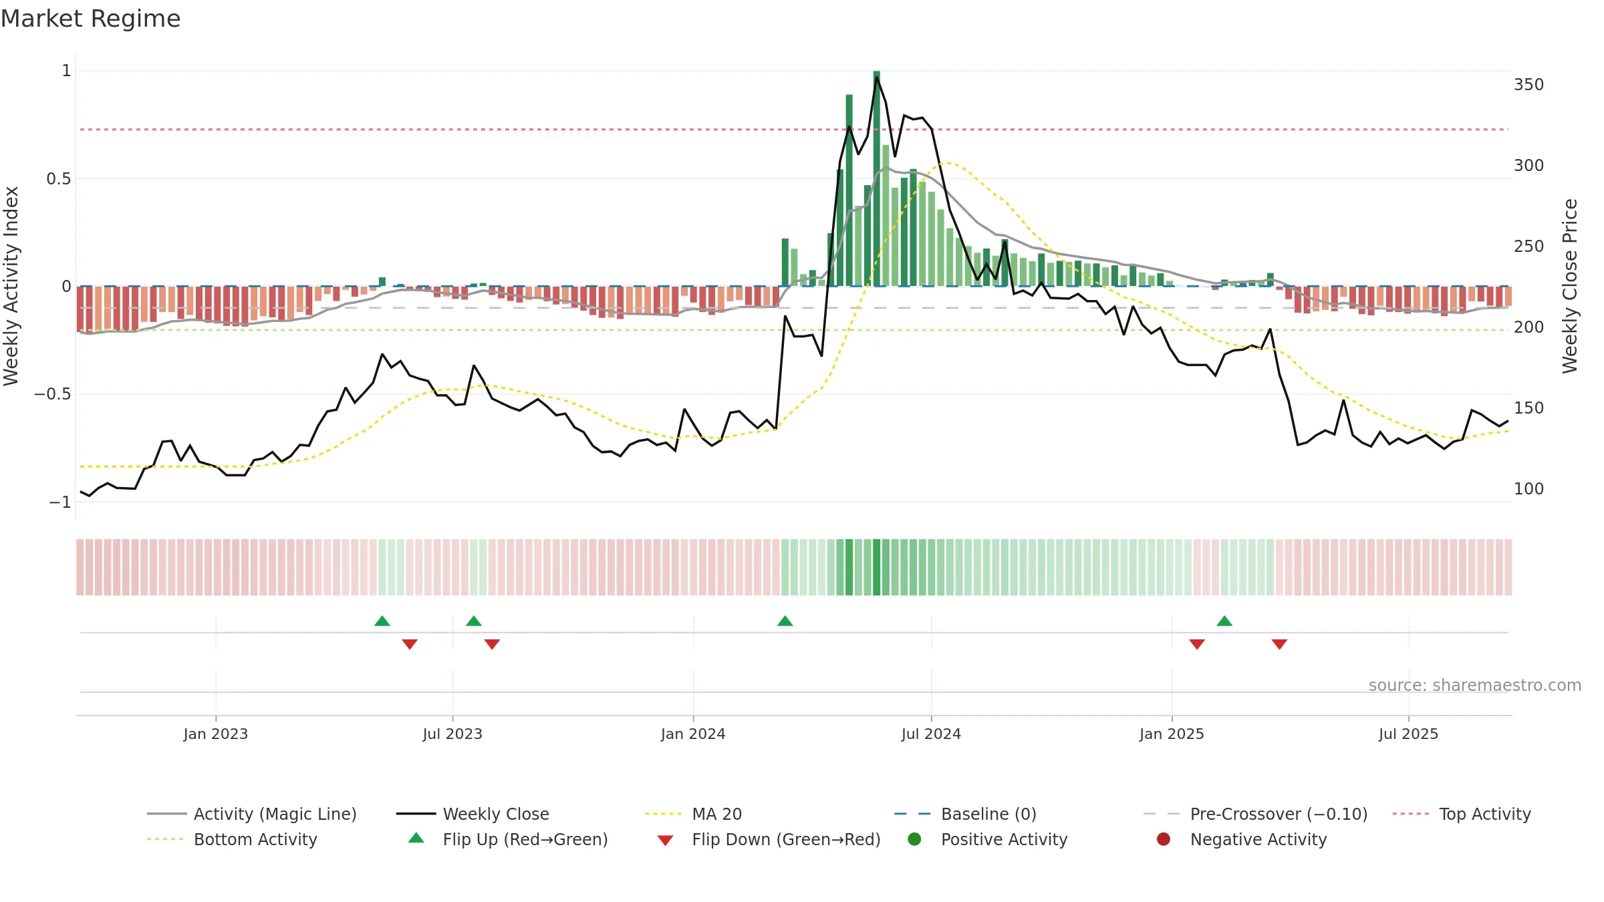Click the 250 price axis tick label
Image resolution: width=1604 pixels, height=902 pixels.
pyautogui.click(x=1529, y=247)
